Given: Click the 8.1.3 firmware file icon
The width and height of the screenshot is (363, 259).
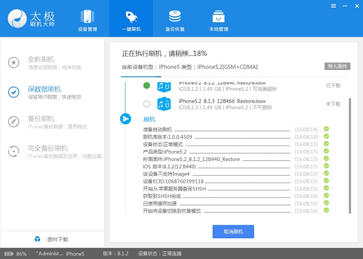Looking at the screenshot, I should 164,104.
